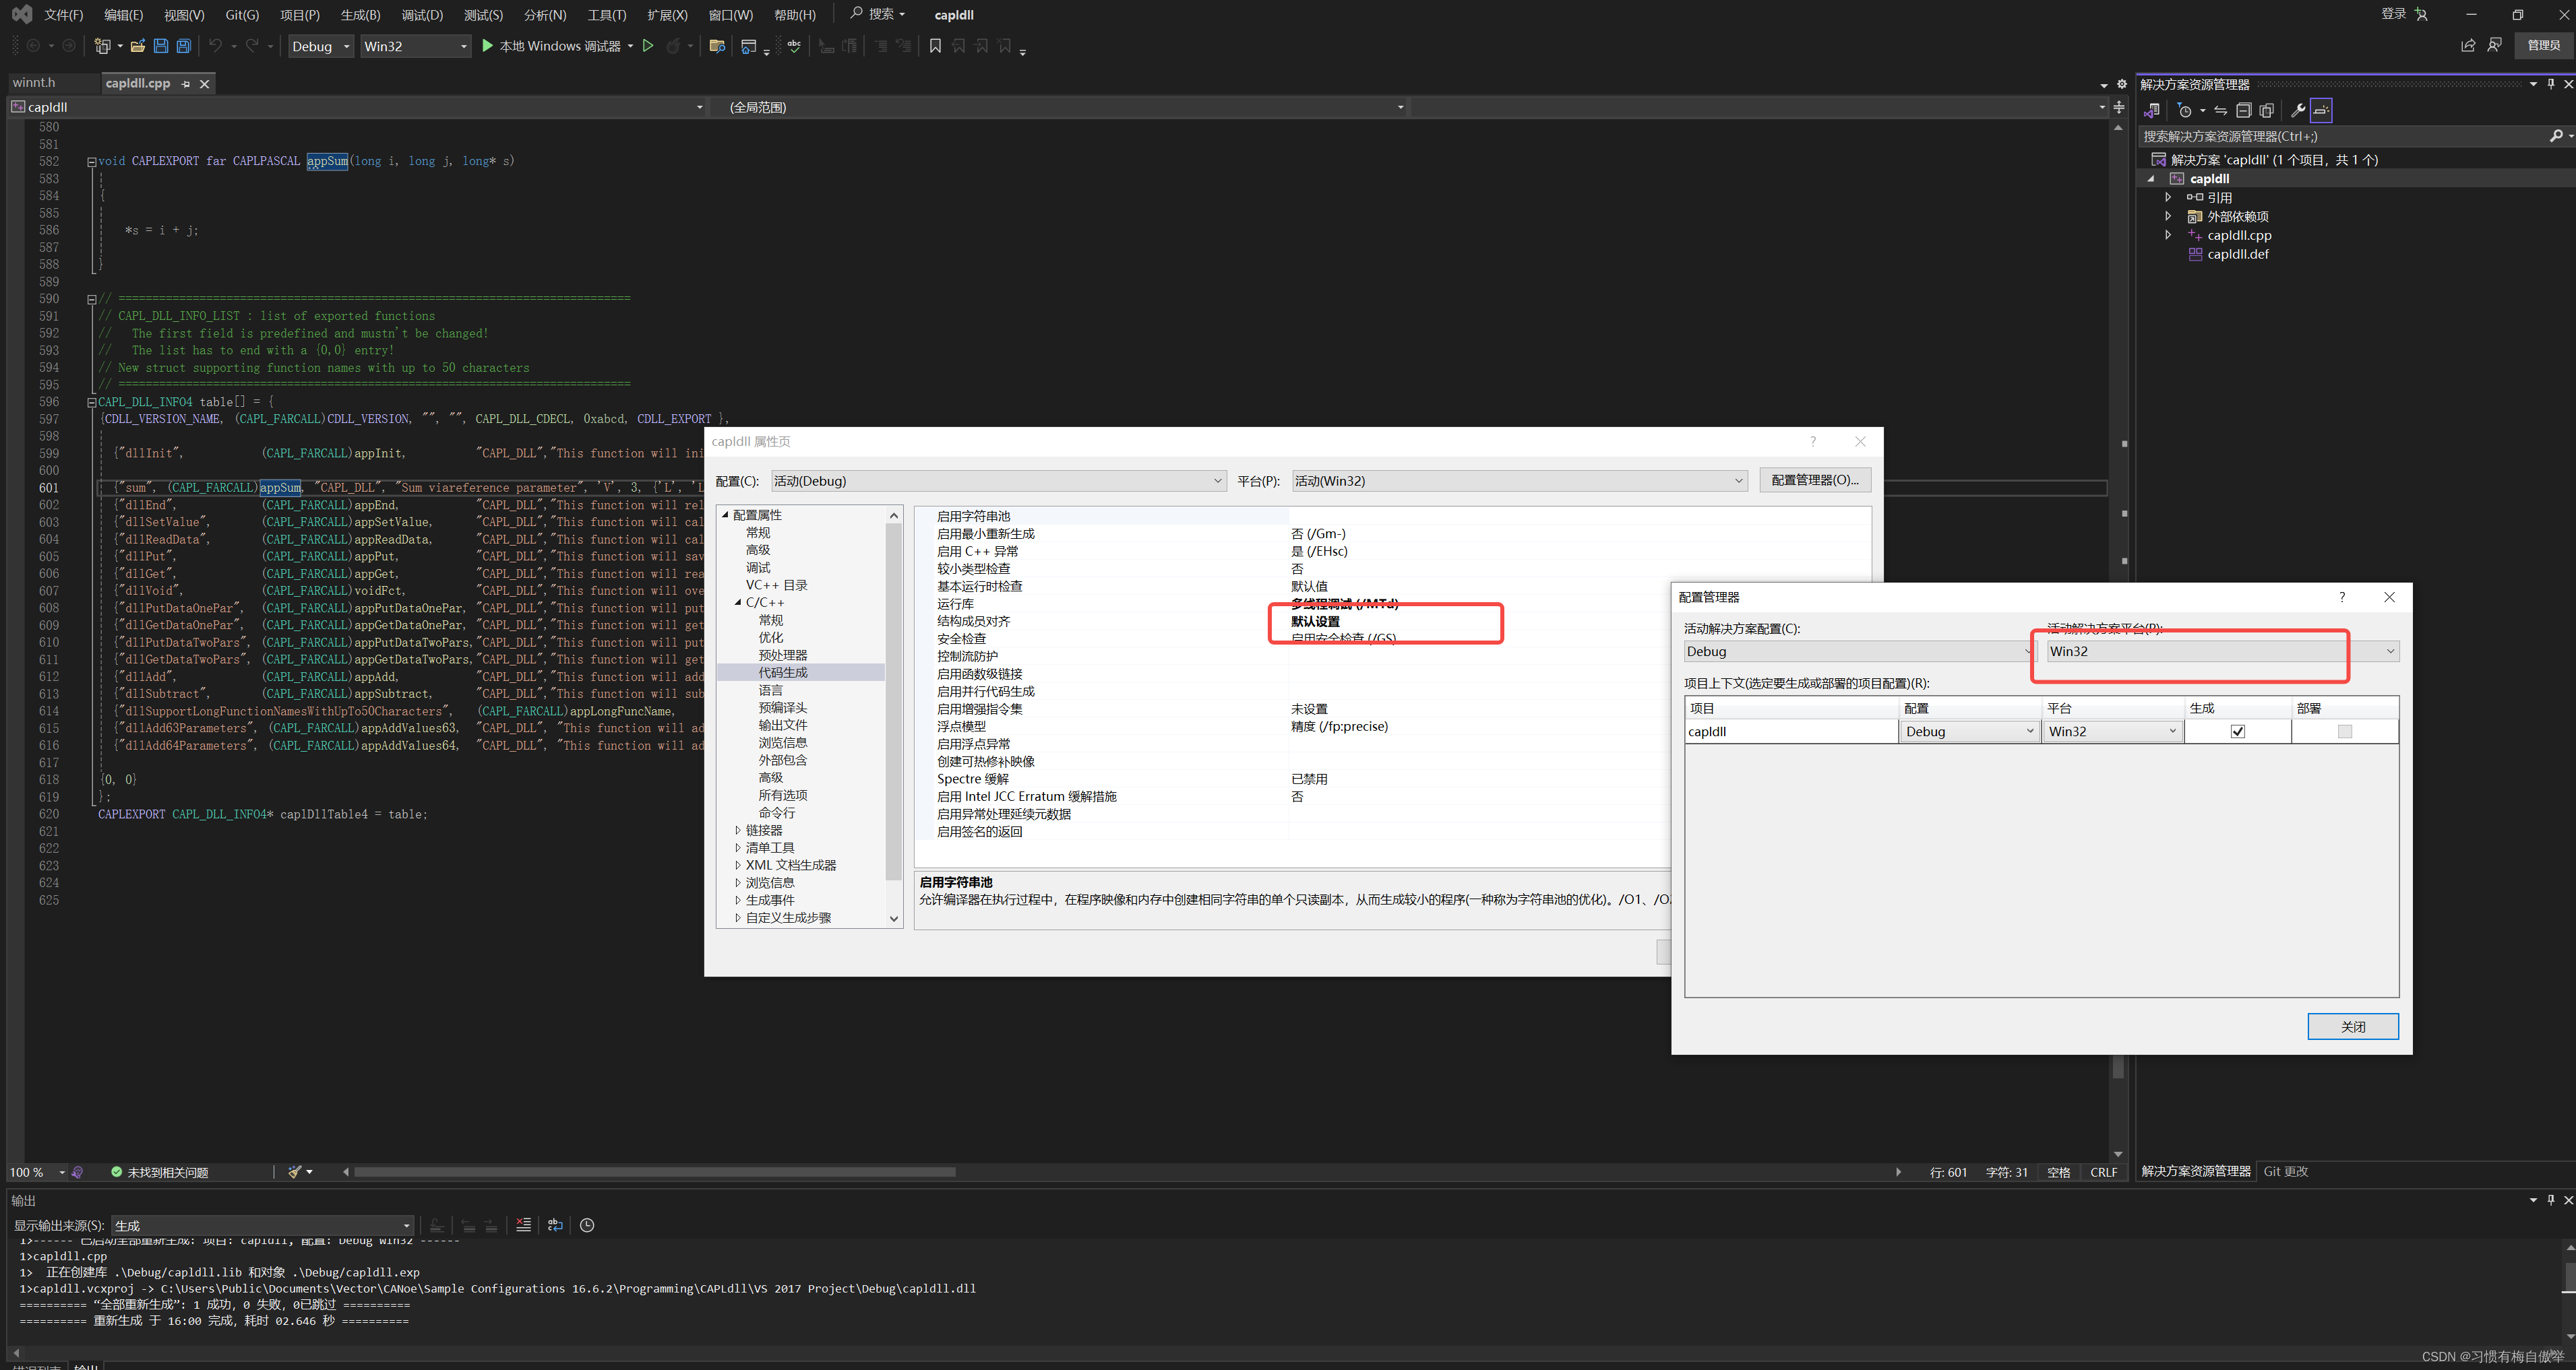Click the Collapse All icon in Solution Explorer
This screenshot has width=2576, height=1370.
pos(2244,110)
